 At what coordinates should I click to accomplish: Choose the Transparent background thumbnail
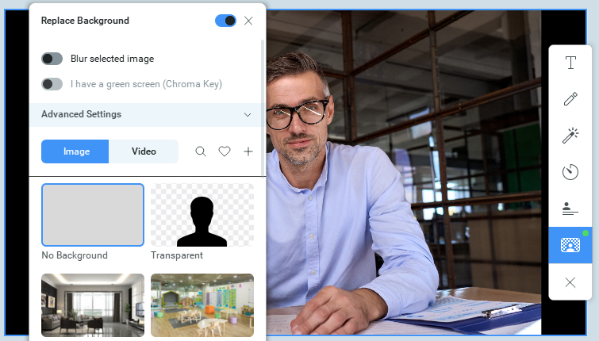coord(202,215)
